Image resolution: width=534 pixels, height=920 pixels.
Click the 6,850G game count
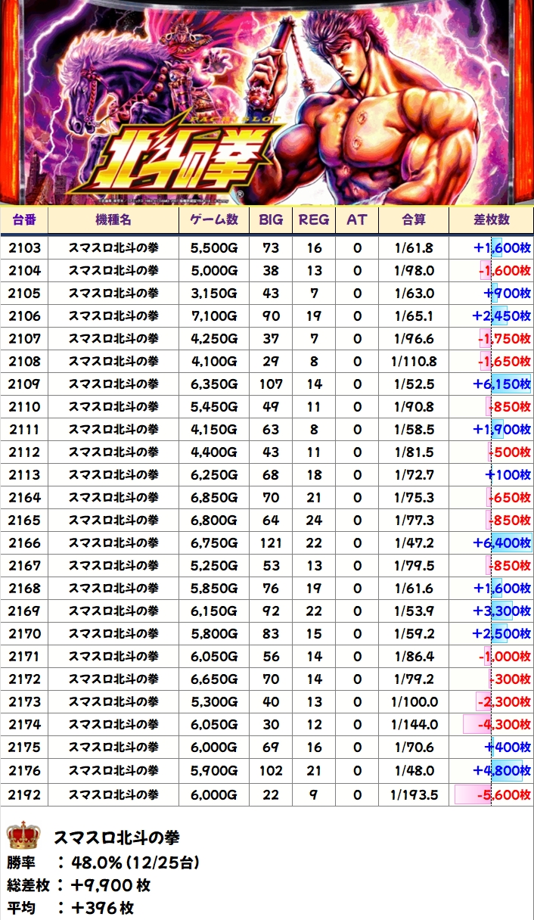coord(214,497)
